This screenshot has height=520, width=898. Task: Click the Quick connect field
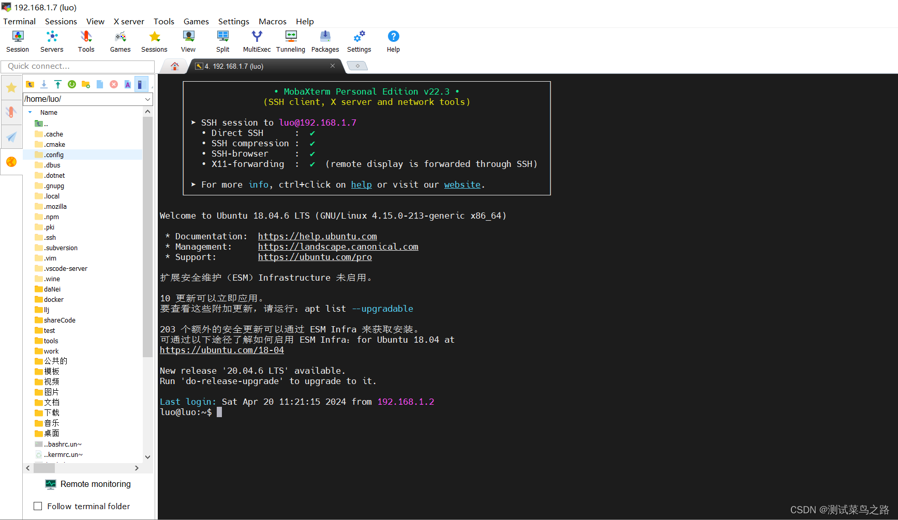tap(78, 66)
